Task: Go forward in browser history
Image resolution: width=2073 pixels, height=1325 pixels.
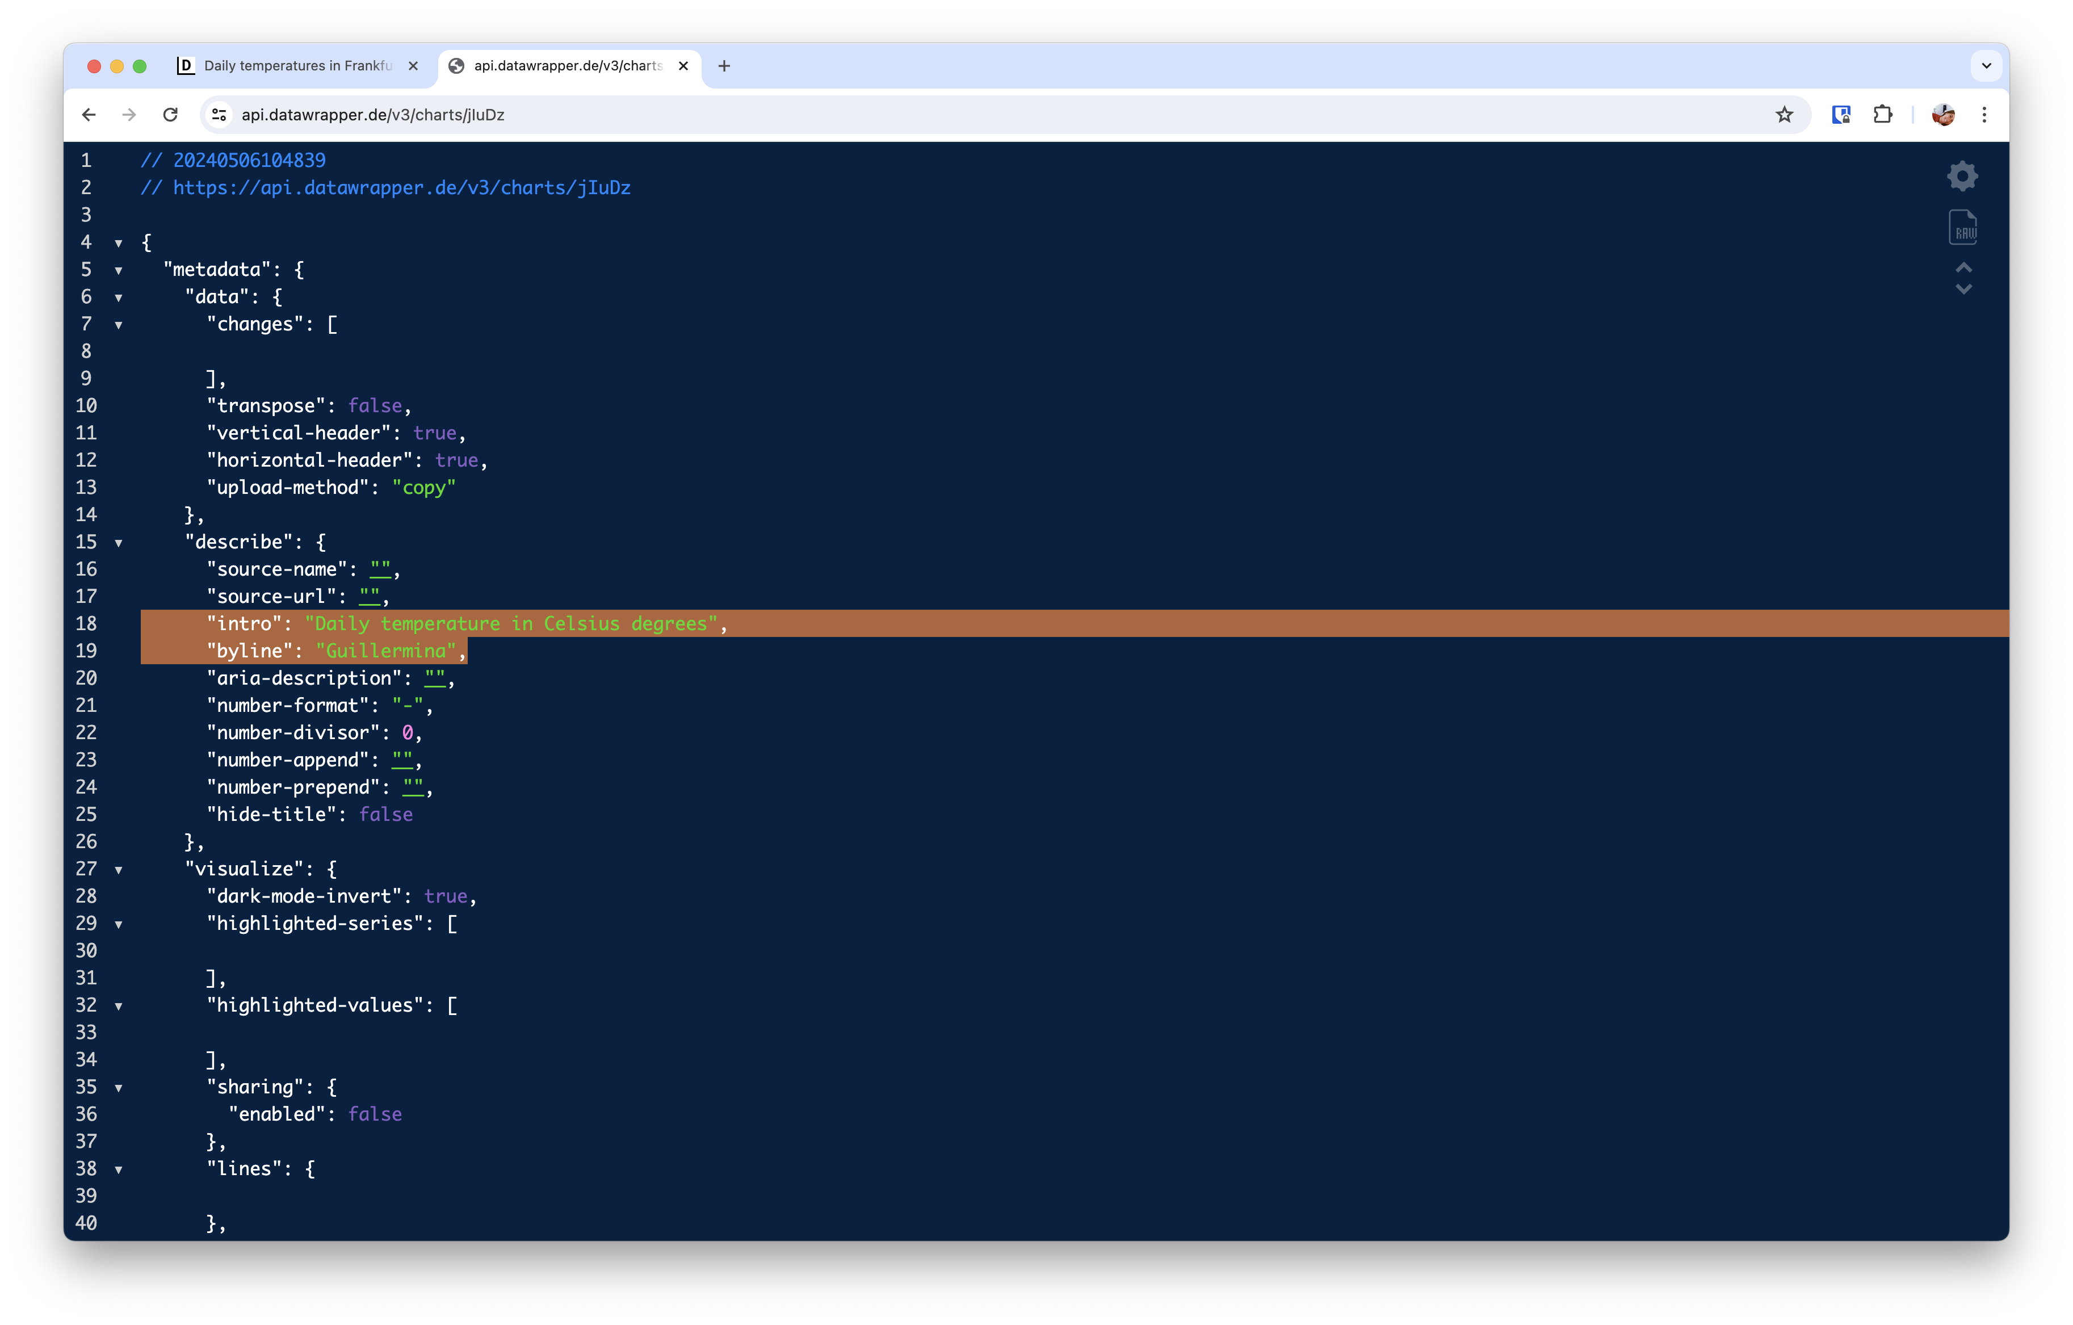Action: click(x=129, y=115)
